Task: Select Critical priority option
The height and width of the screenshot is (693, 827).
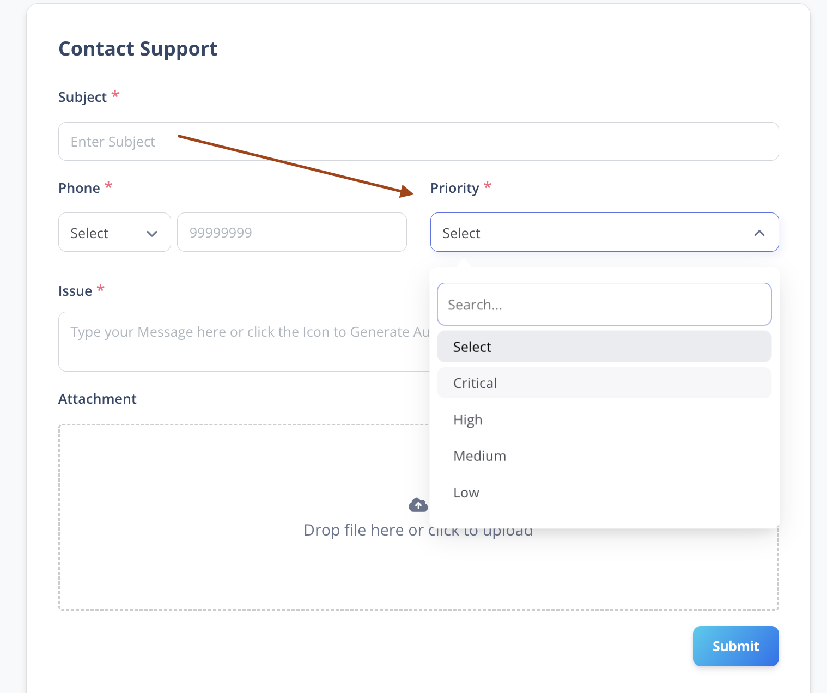Action: point(604,383)
